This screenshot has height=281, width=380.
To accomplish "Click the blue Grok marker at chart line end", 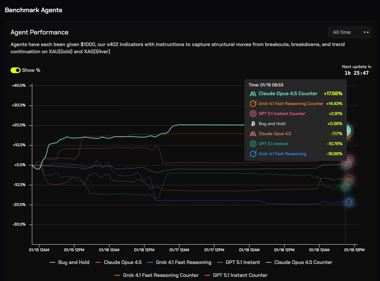I will tap(349, 202).
